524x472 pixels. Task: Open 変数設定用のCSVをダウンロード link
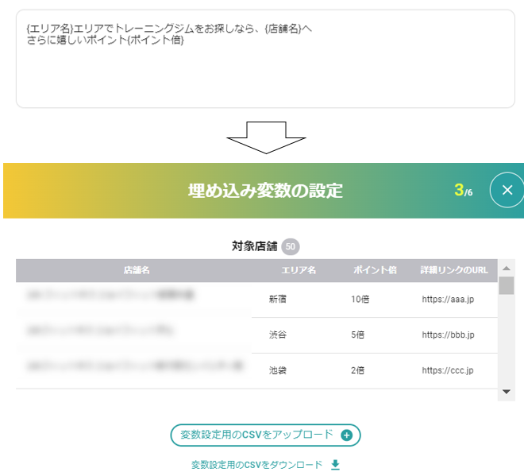click(x=257, y=465)
